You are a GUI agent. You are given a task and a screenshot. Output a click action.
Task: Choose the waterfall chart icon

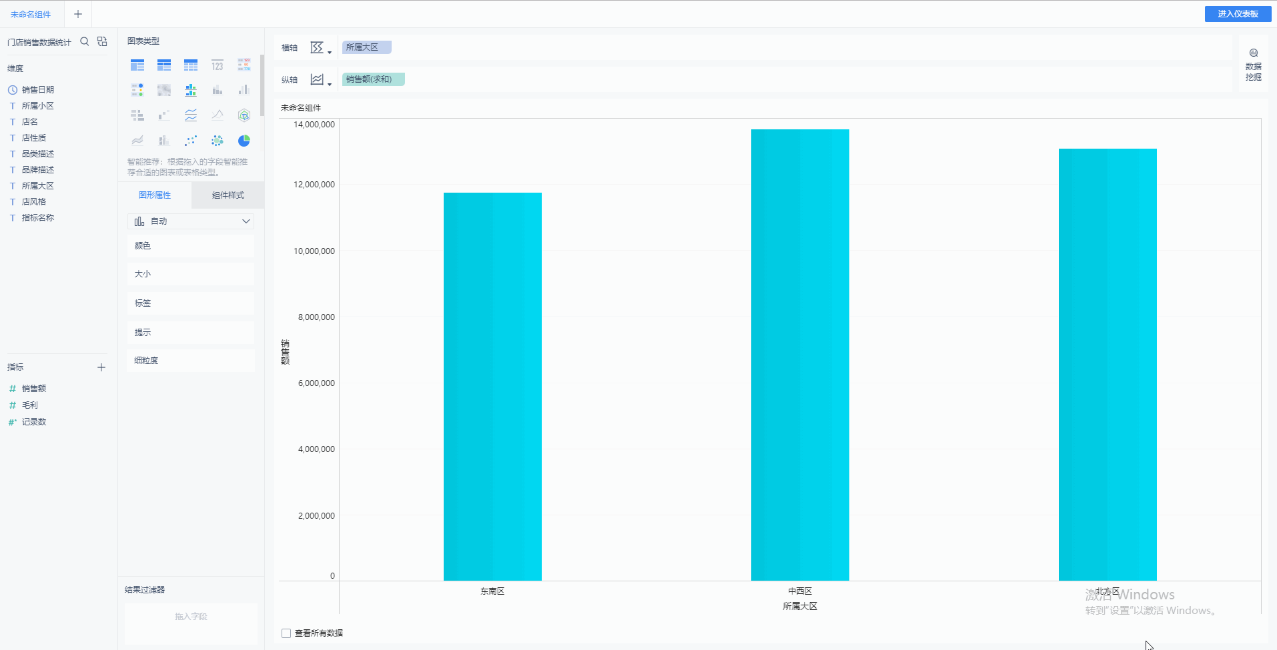click(x=164, y=115)
